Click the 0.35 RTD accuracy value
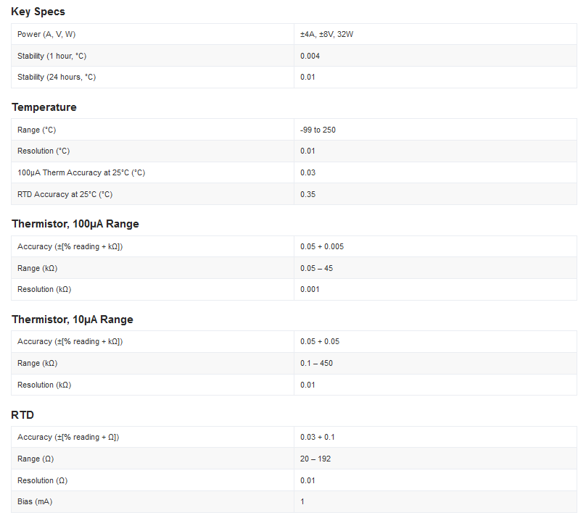 [308, 194]
